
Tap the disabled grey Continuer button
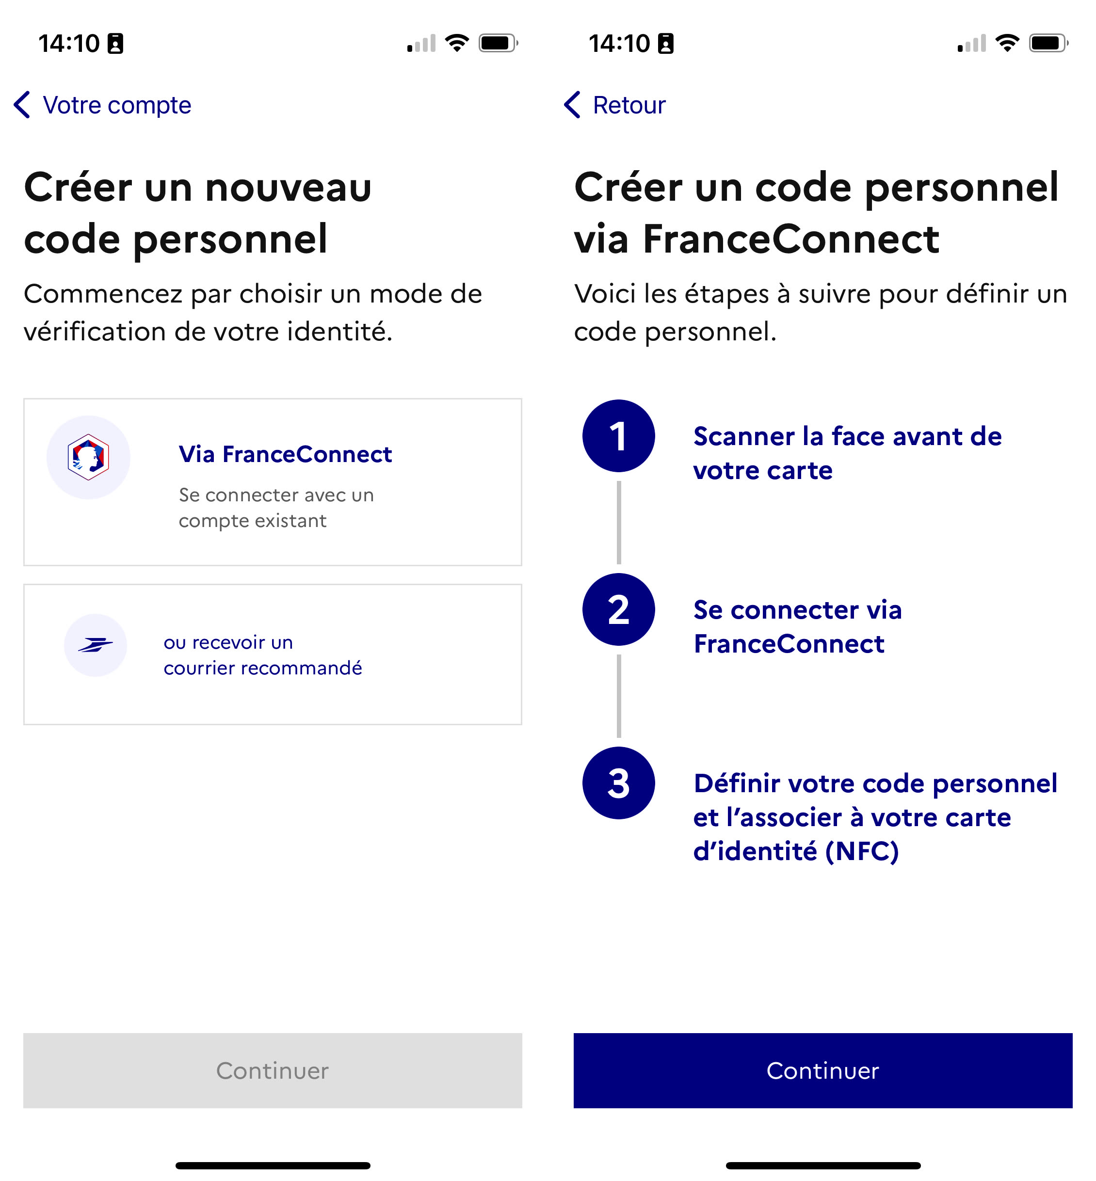pos(273,1071)
